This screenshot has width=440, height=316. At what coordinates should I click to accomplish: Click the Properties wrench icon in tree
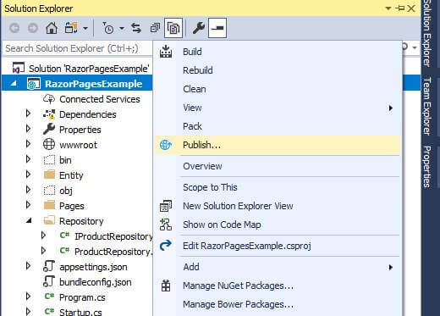tap(49, 129)
